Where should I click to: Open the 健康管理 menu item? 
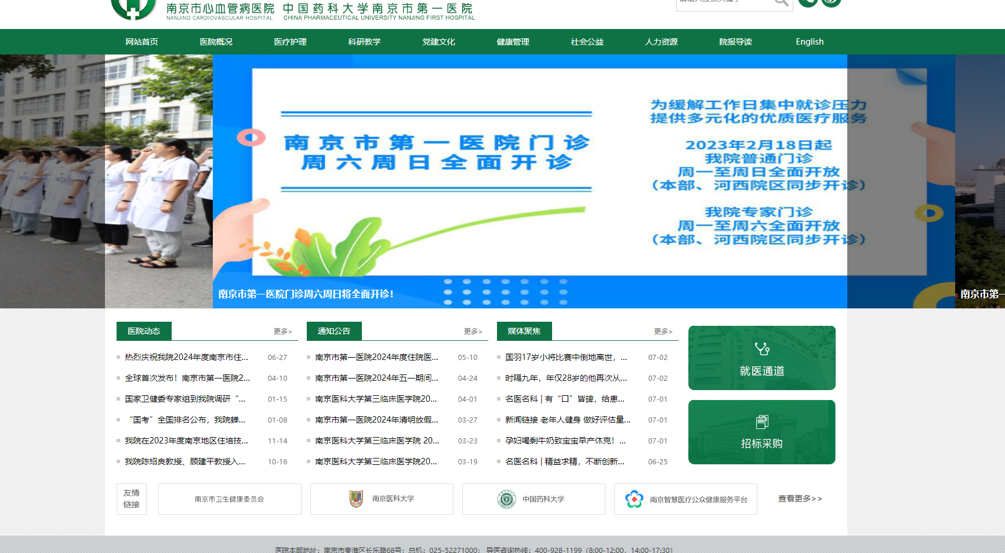(513, 42)
